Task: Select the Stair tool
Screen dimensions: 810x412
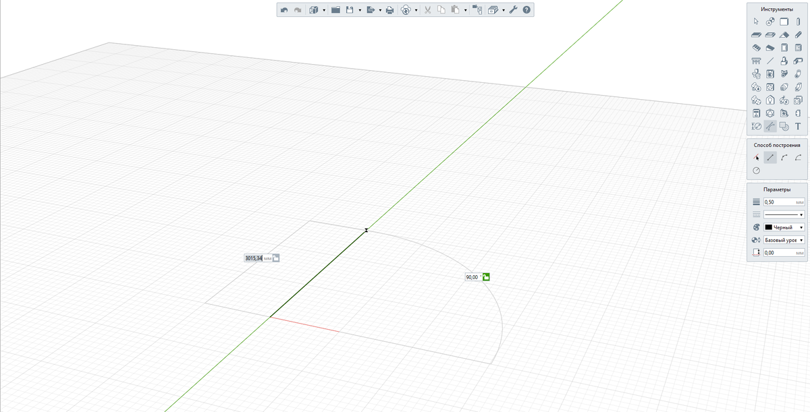Action: click(x=756, y=48)
